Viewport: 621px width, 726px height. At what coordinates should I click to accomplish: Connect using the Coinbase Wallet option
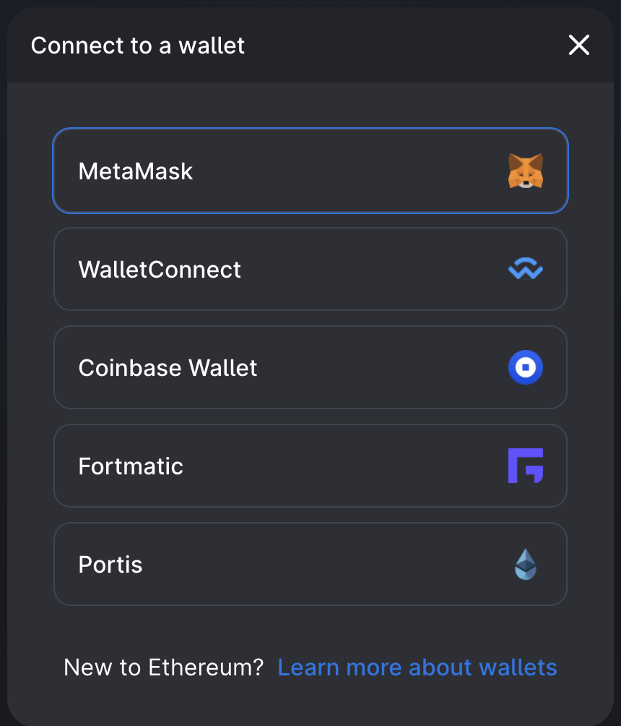[x=310, y=367]
